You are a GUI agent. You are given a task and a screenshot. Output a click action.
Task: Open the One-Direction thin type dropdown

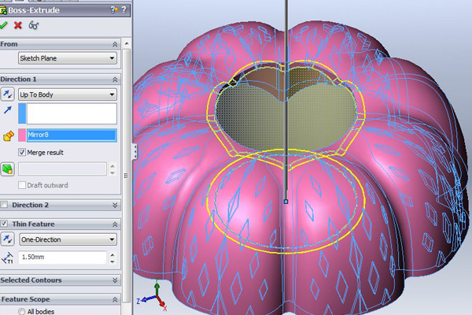pyautogui.click(x=68, y=239)
